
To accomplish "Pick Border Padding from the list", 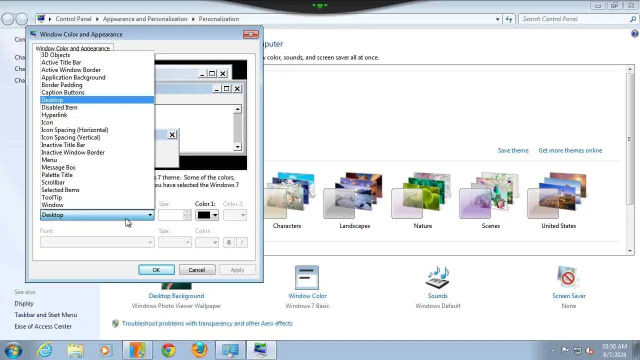I will click(97, 85).
